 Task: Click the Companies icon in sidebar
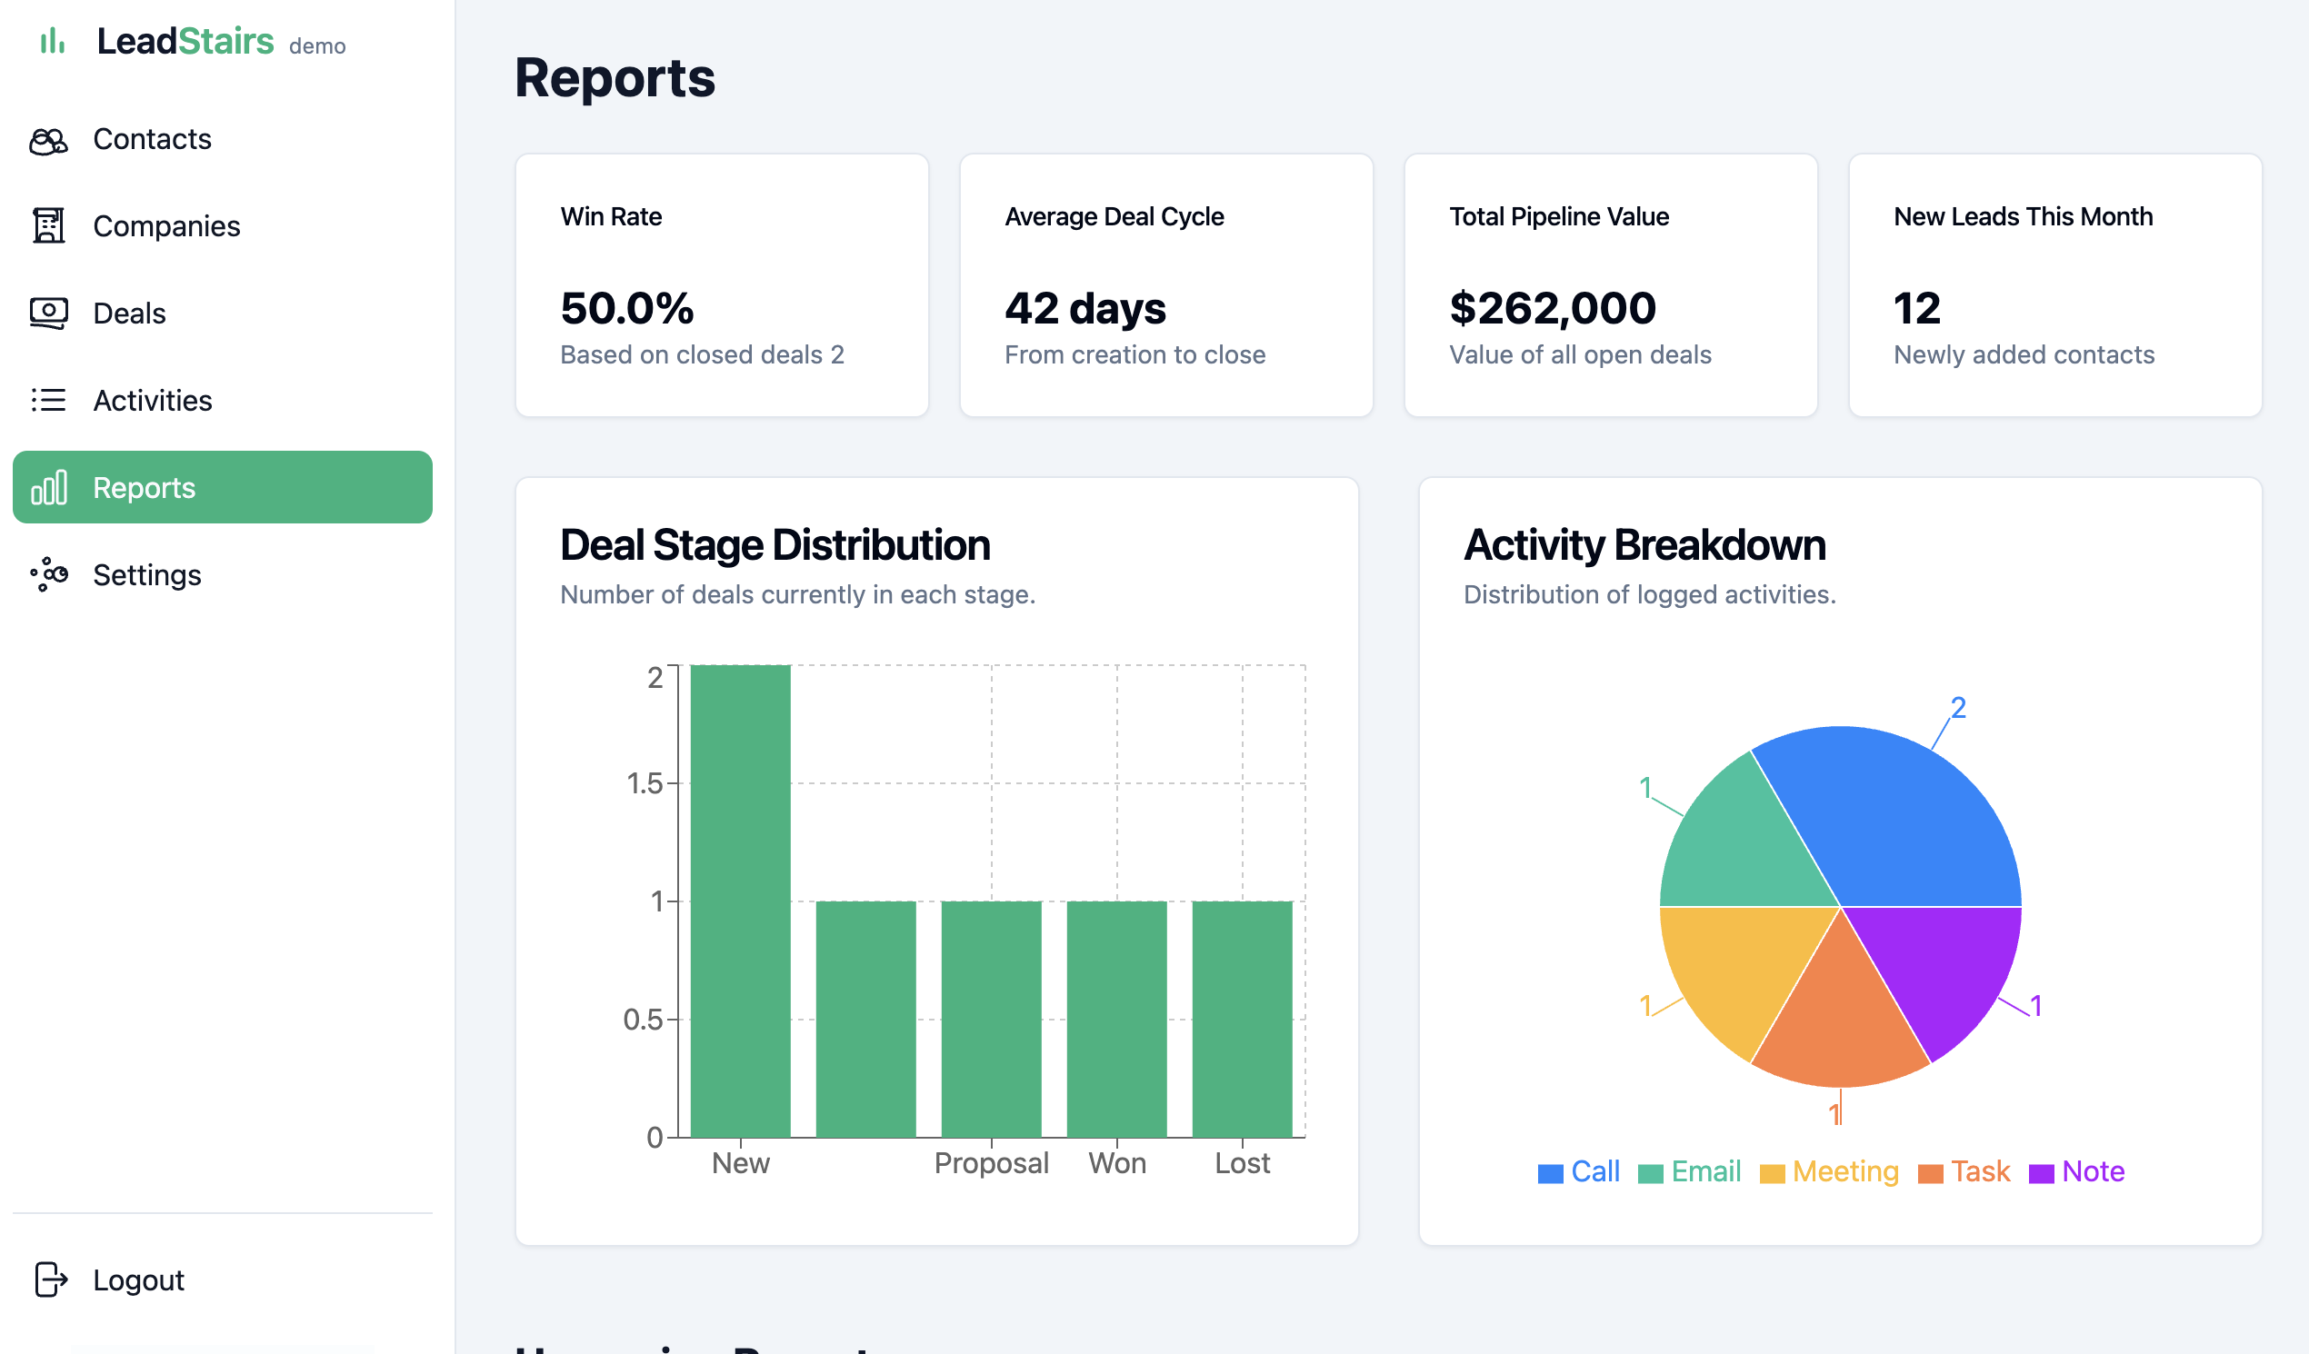pos(49,225)
